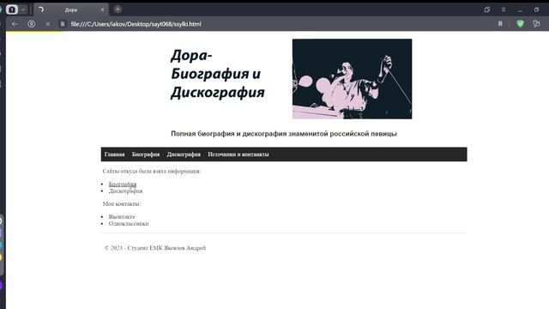
Task: Click the file page info icon
Action: pos(63,24)
